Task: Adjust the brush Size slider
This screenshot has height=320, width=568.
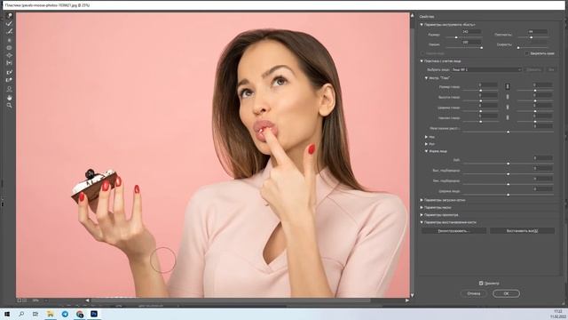Action: (x=456, y=37)
